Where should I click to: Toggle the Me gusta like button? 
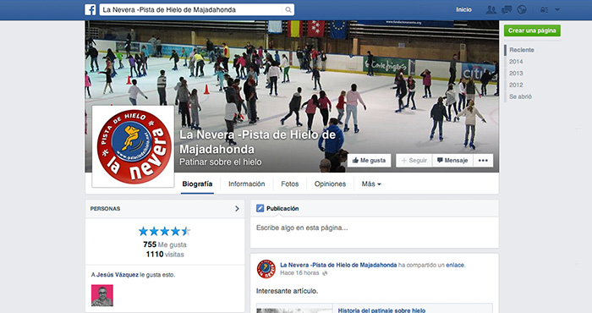369,161
